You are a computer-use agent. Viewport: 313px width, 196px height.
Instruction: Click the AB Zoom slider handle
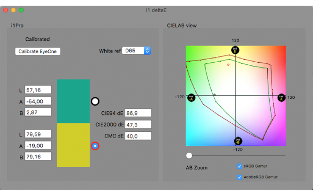(189, 155)
